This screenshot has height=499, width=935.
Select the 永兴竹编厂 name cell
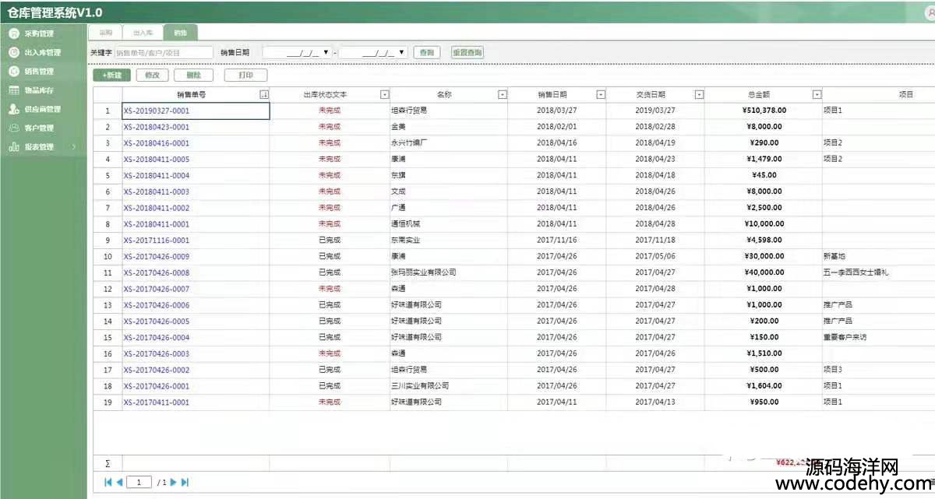[449, 143]
